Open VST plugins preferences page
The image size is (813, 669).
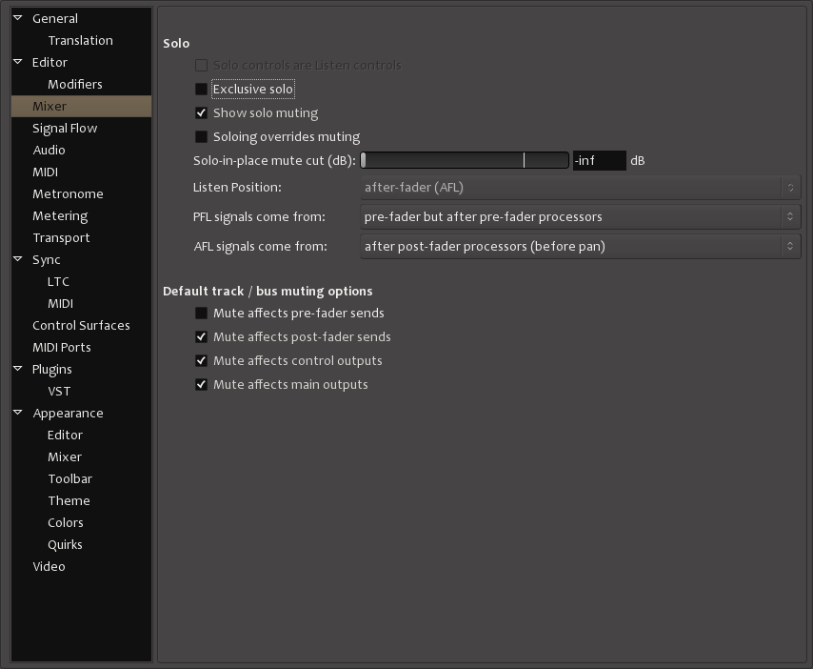pos(59,392)
